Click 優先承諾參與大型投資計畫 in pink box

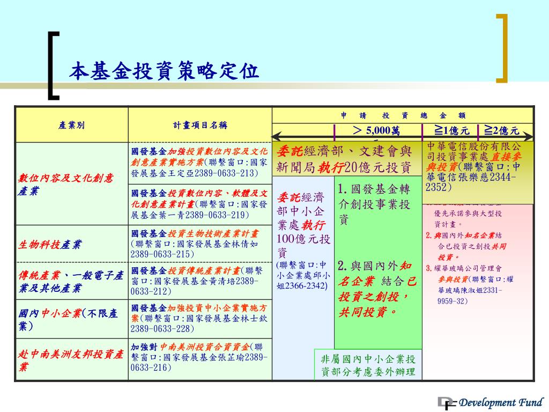pyautogui.click(x=468, y=218)
